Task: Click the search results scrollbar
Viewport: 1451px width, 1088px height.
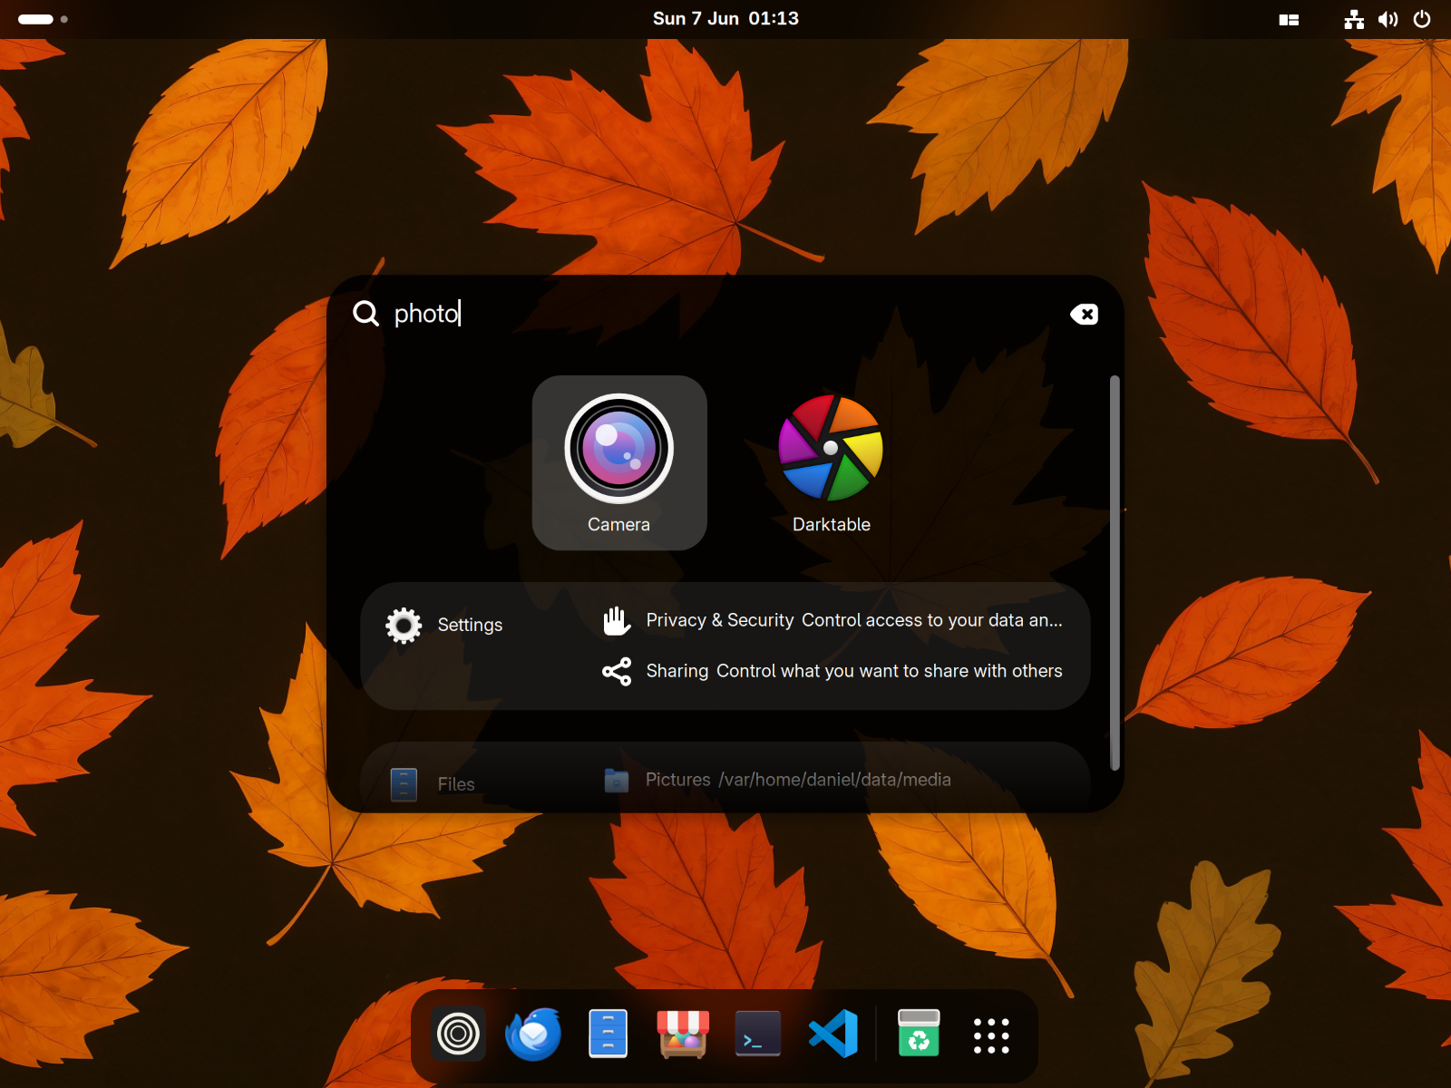Action: [1115, 572]
